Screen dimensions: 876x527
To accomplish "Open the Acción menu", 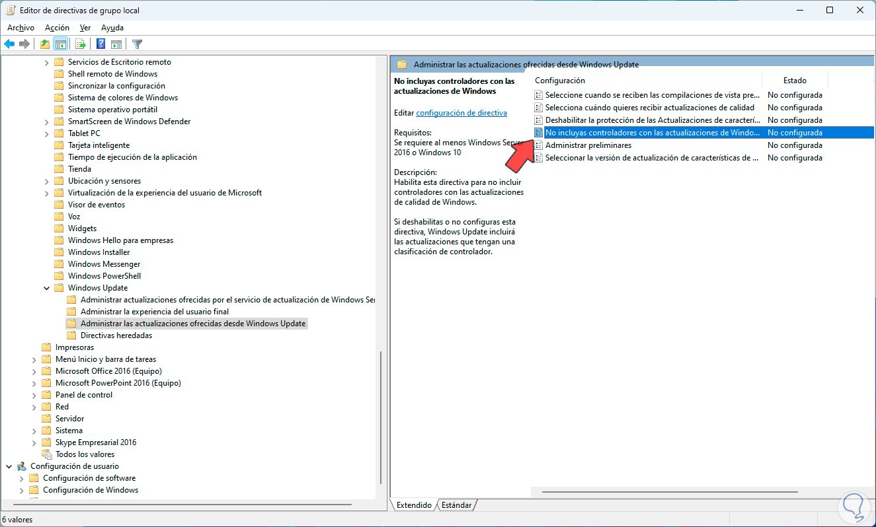I will point(57,28).
